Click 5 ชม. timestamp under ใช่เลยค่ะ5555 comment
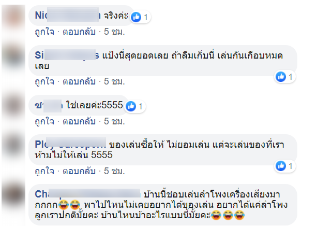The image size is (317, 226). pos(114,121)
